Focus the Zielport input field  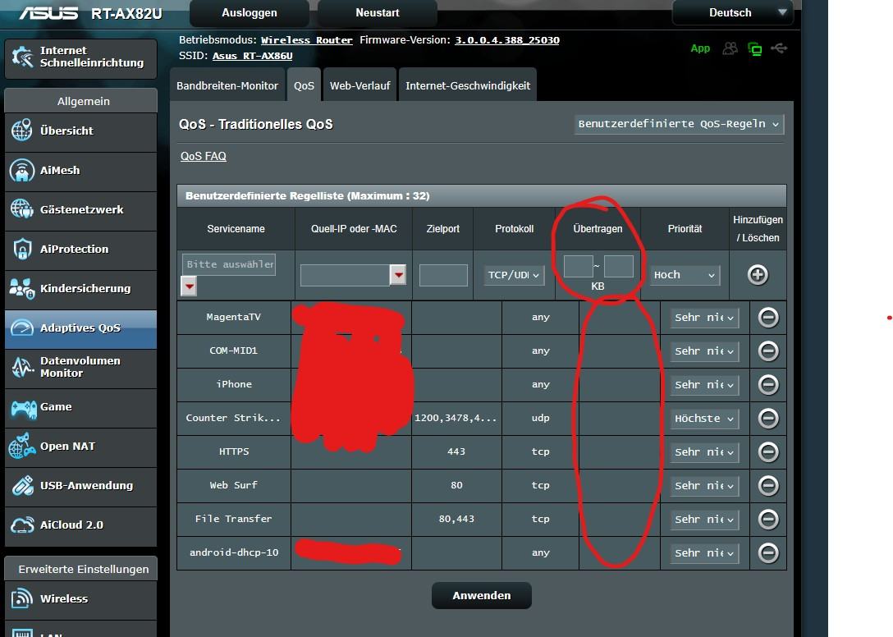[x=443, y=275]
